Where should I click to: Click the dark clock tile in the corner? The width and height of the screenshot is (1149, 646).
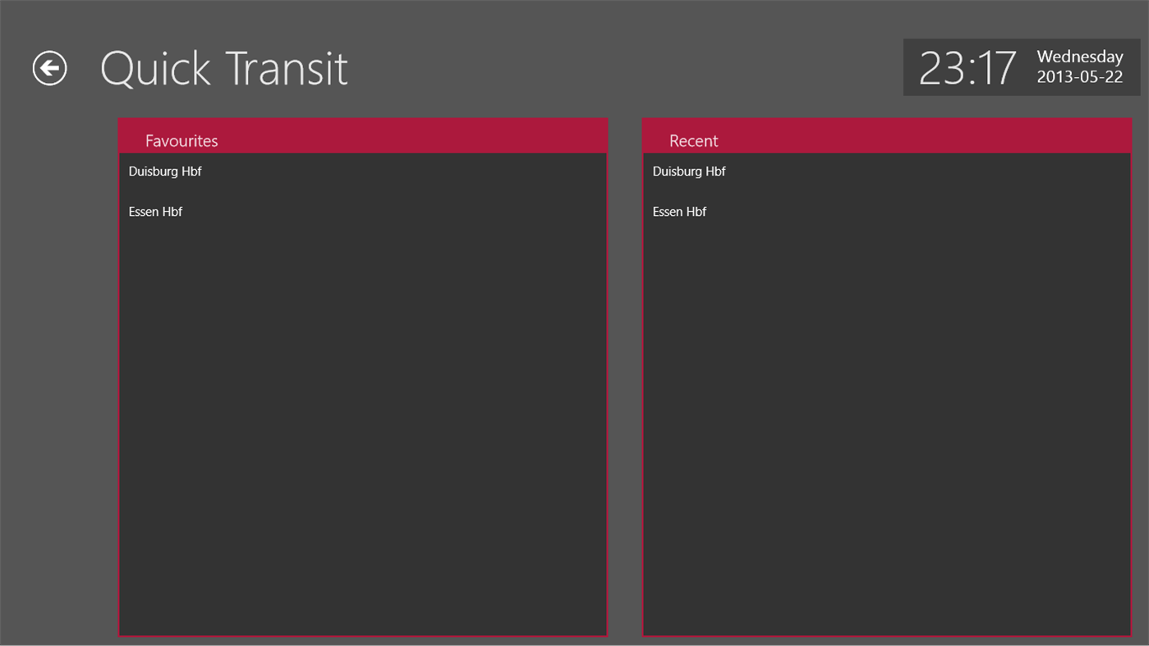coord(1021,67)
